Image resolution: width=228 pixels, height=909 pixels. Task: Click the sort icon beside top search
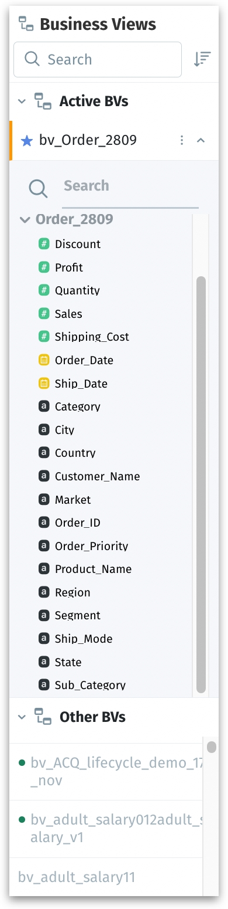pos(202,59)
